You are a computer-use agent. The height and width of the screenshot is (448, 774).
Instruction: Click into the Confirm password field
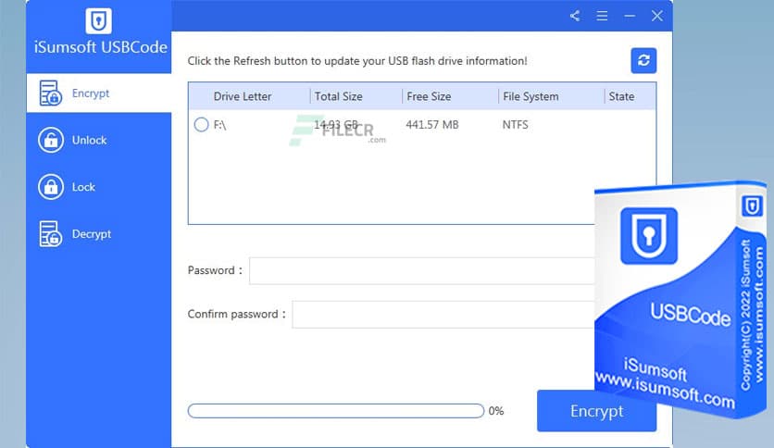click(443, 314)
